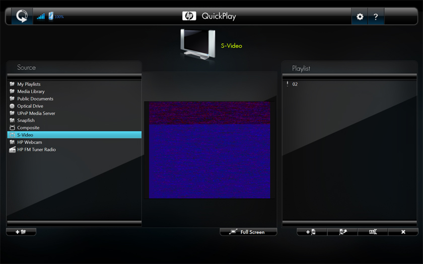
Task: Select playlist item 02
Action: (x=349, y=84)
